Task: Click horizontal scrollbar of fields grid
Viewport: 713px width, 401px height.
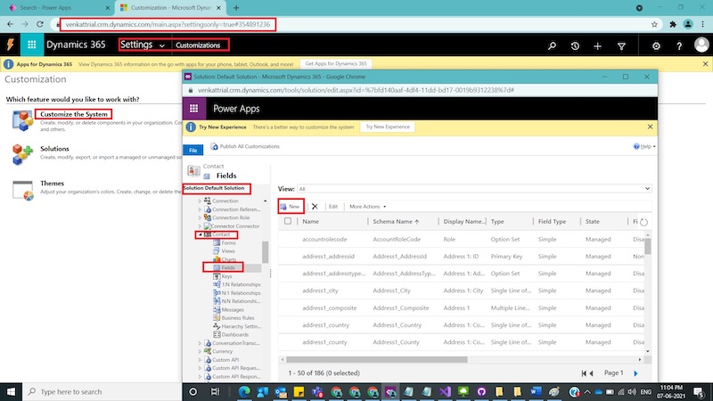Action: [376, 359]
